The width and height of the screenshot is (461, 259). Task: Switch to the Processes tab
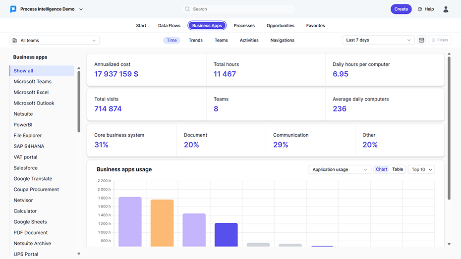(x=244, y=26)
